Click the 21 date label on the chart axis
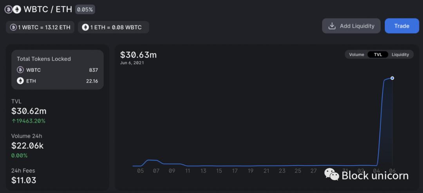 click(x=266, y=171)
